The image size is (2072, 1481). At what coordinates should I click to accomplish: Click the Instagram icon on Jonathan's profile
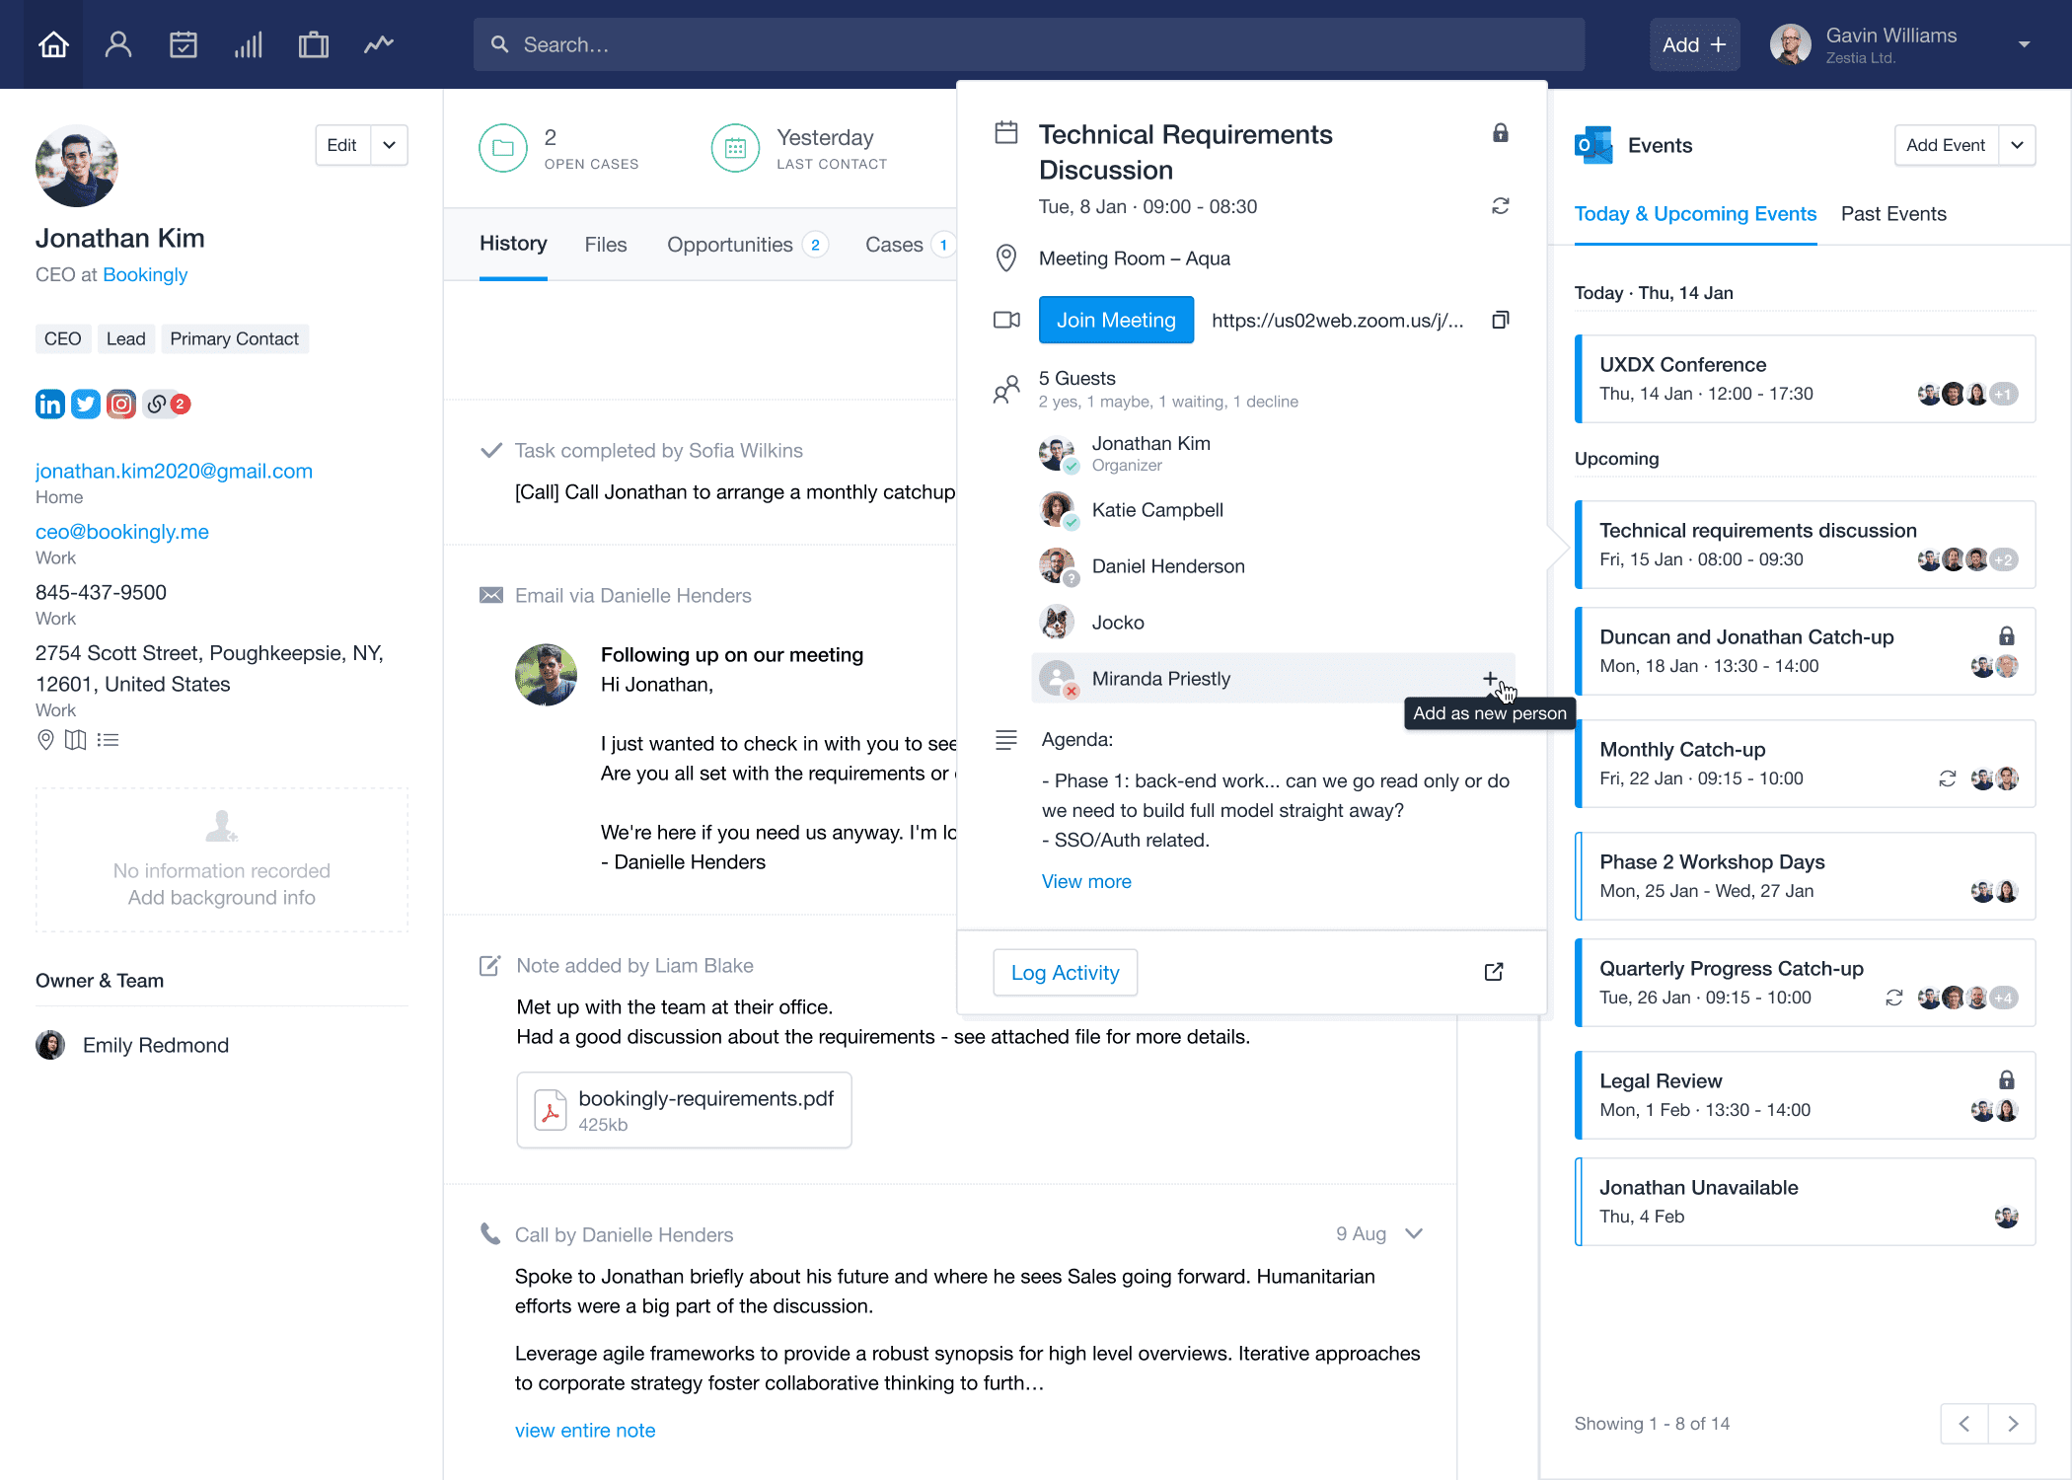[121, 403]
